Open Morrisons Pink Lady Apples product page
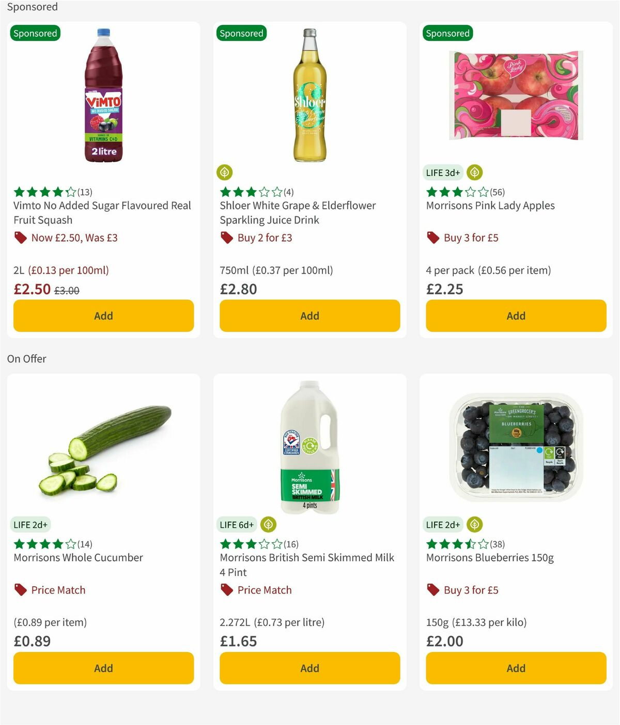 pyautogui.click(x=490, y=206)
